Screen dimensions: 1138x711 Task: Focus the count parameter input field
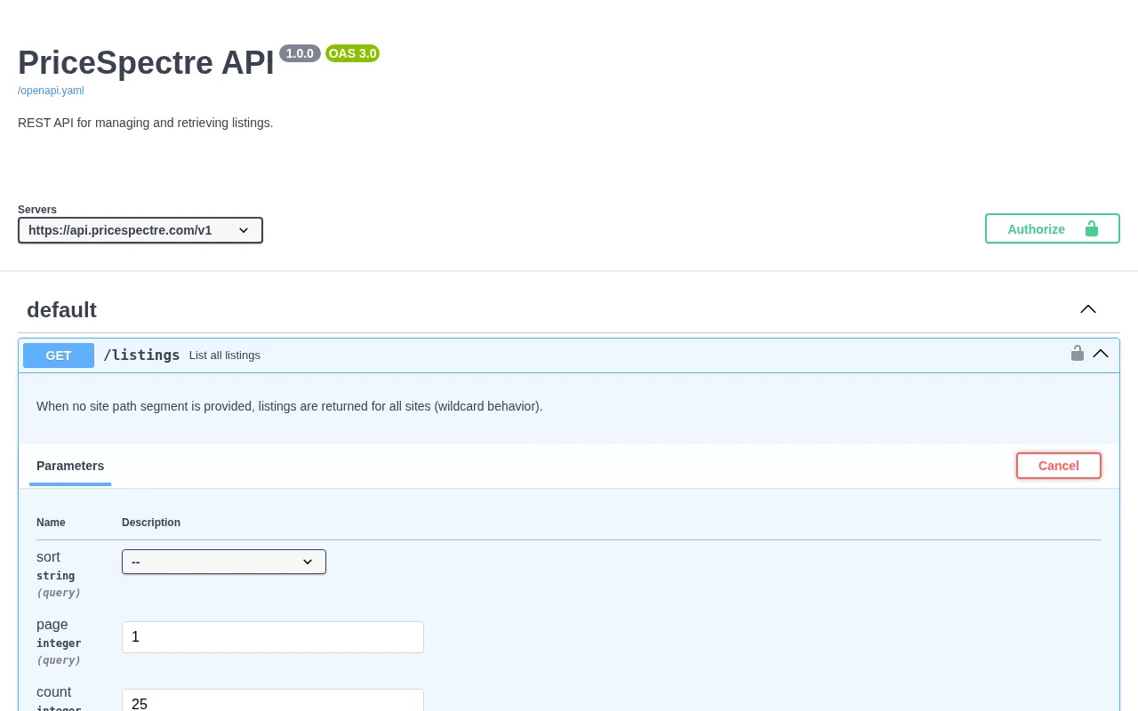[x=273, y=700]
